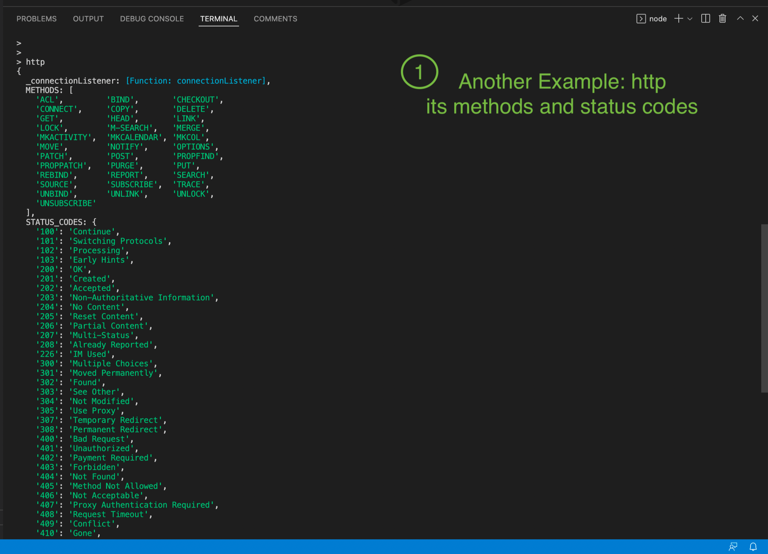
Task: Click the 'PATCH' method entry
Action: (x=54, y=157)
